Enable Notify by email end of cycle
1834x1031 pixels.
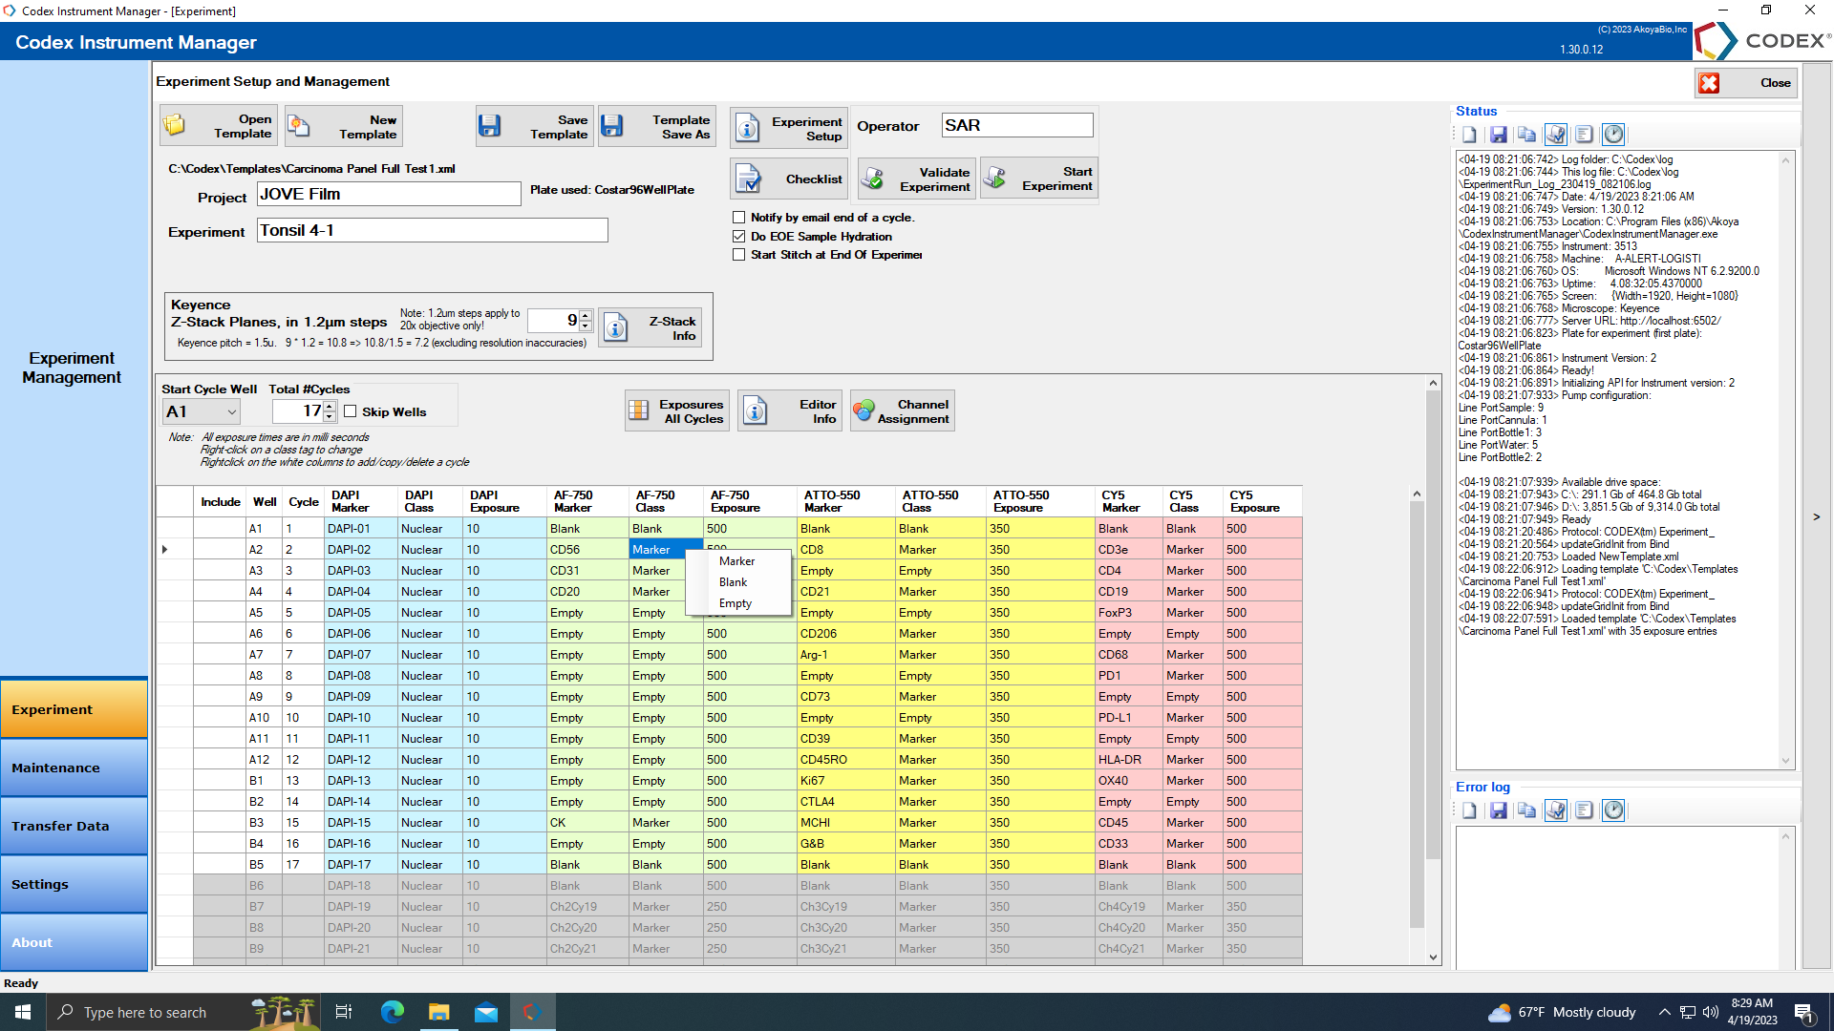(738, 218)
